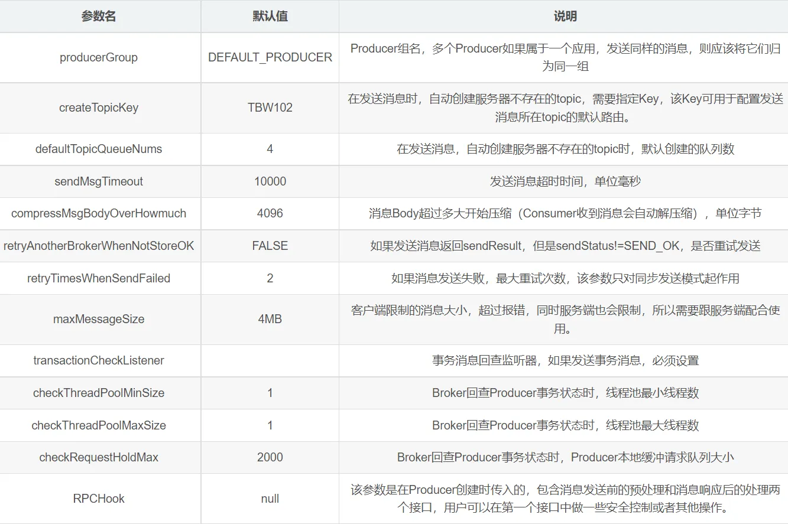Click the 4MB default value
The width and height of the screenshot is (788, 524).
[x=270, y=319]
